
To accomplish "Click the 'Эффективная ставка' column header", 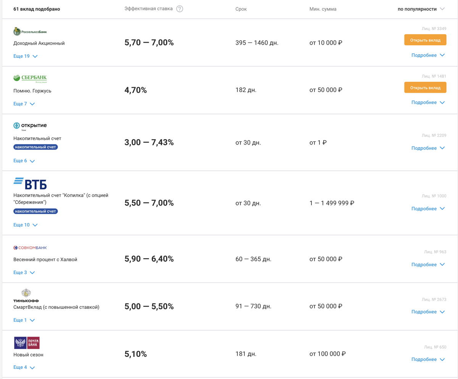I will (148, 9).
